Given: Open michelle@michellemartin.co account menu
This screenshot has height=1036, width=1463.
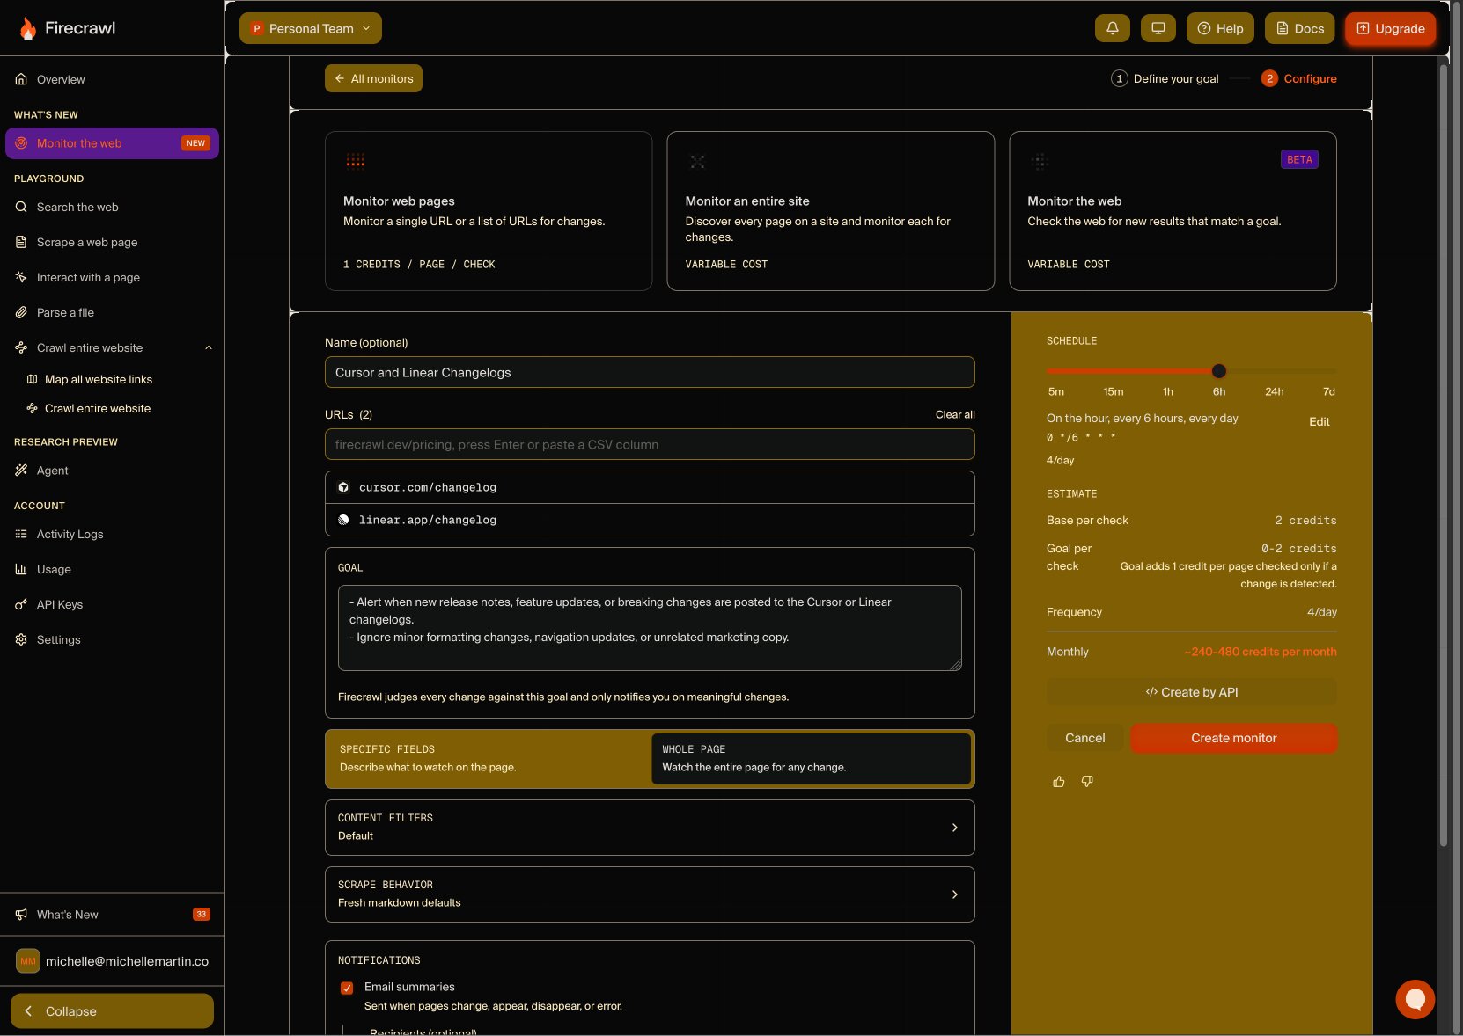Looking at the screenshot, I should pos(112,961).
